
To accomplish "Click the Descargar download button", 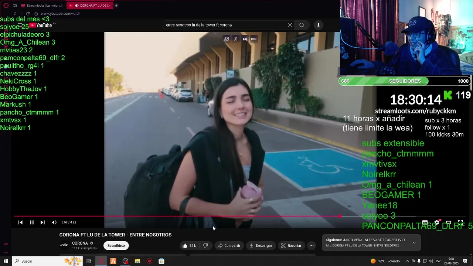I will click(x=261, y=246).
